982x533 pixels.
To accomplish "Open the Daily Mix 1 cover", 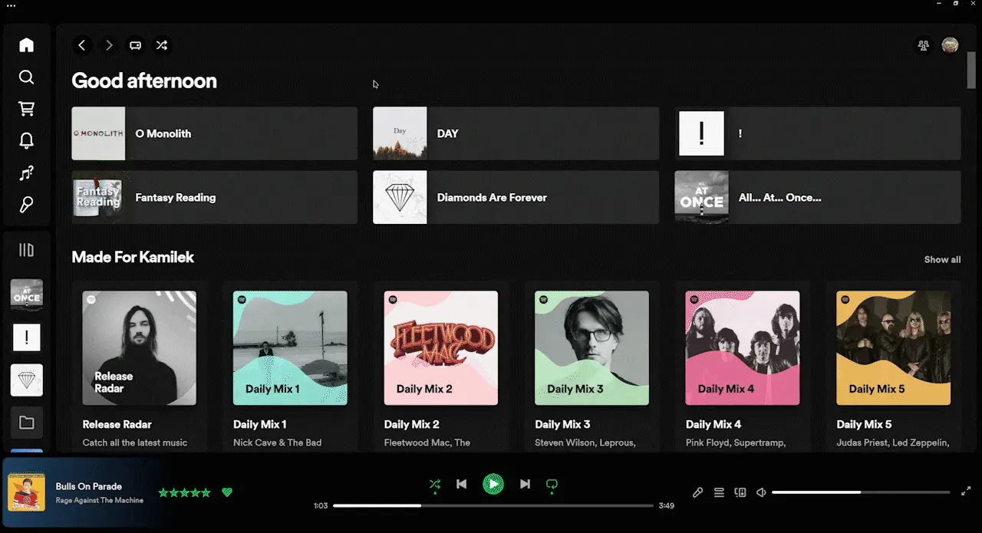I will pos(290,347).
